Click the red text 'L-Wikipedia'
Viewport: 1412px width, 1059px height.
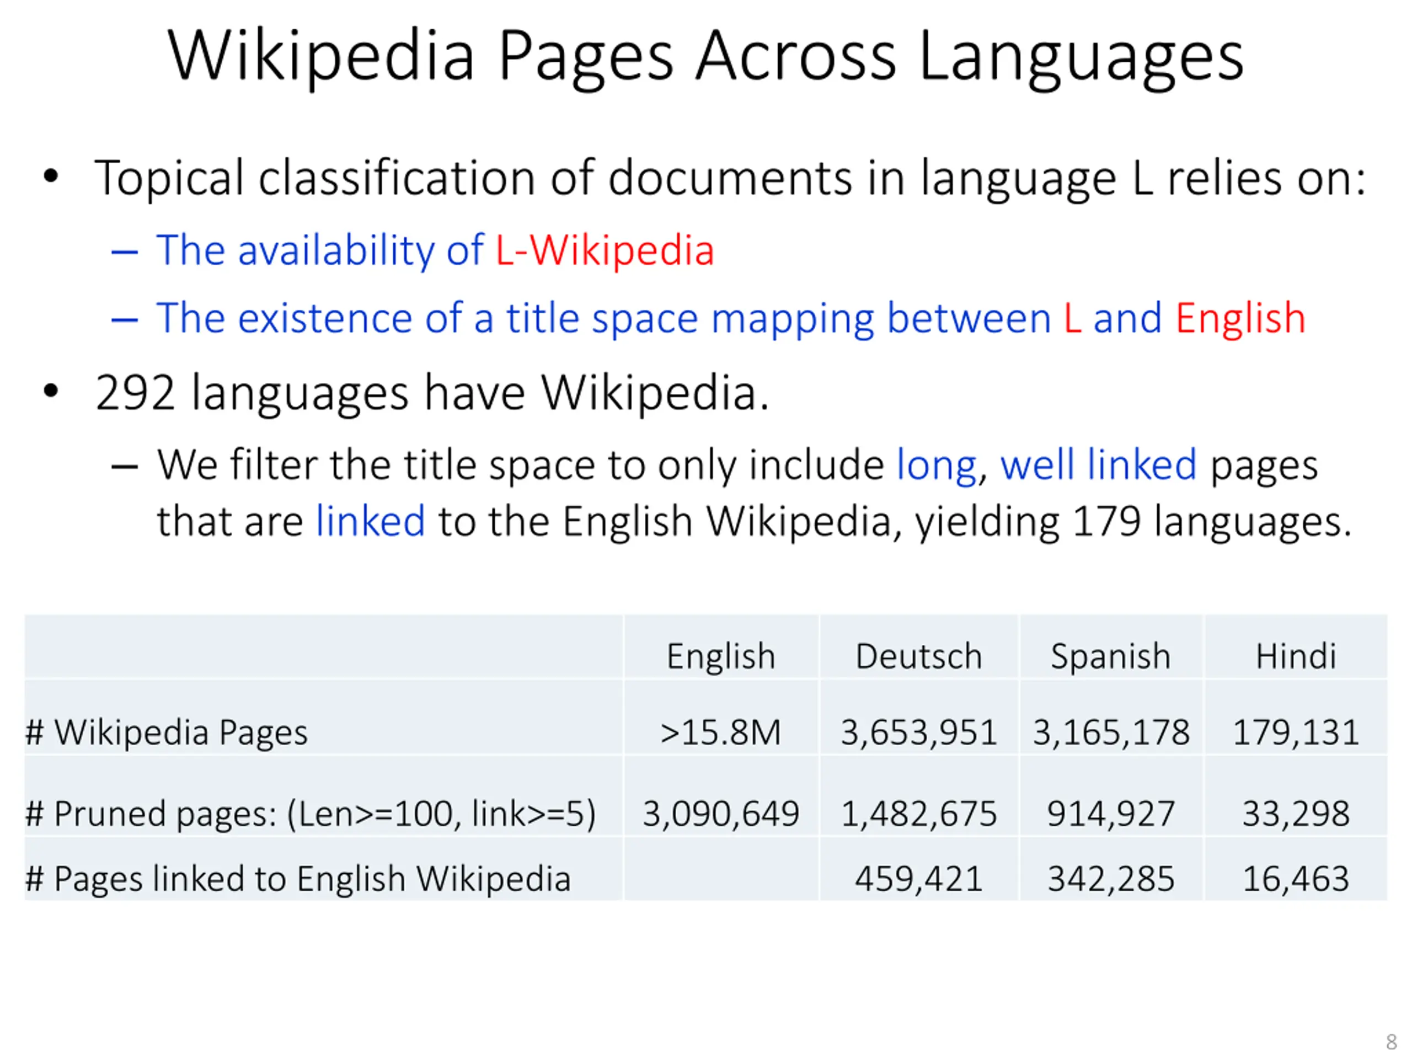[x=605, y=250]
